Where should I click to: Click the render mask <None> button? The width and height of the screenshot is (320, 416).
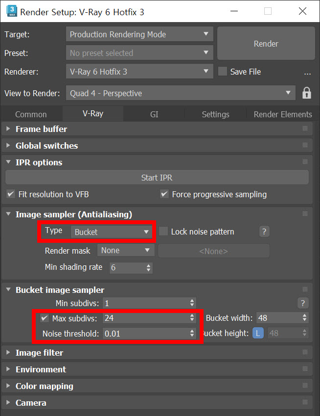coord(214,251)
